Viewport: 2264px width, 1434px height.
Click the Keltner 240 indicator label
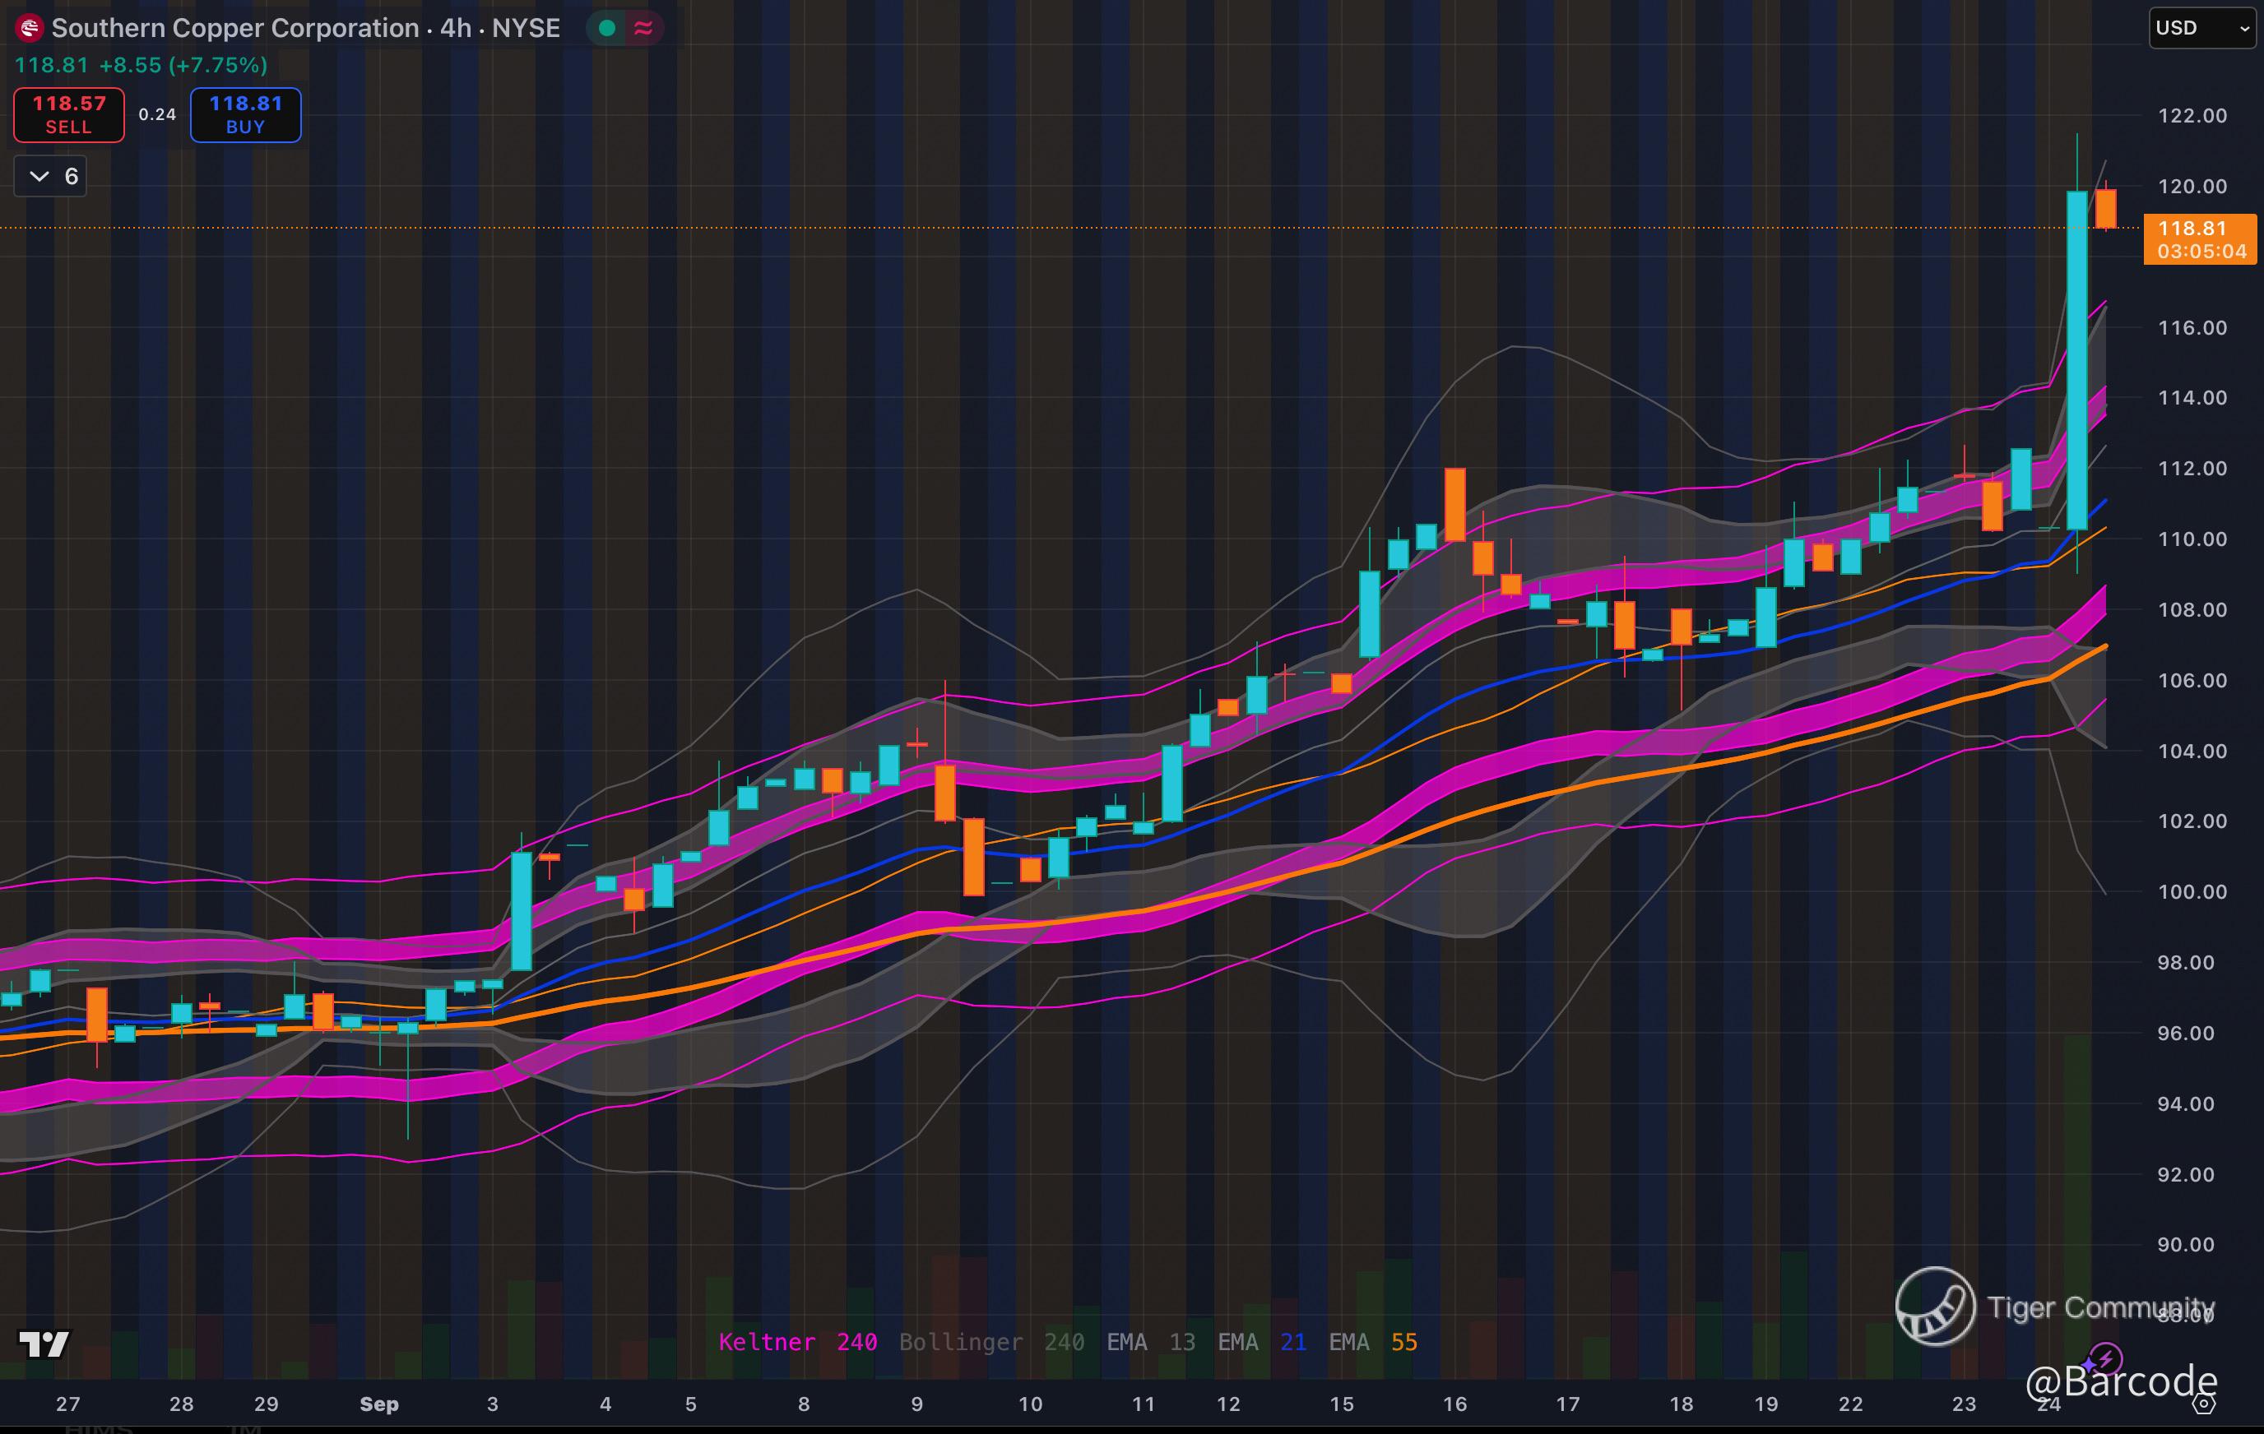(x=797, y=1342)
